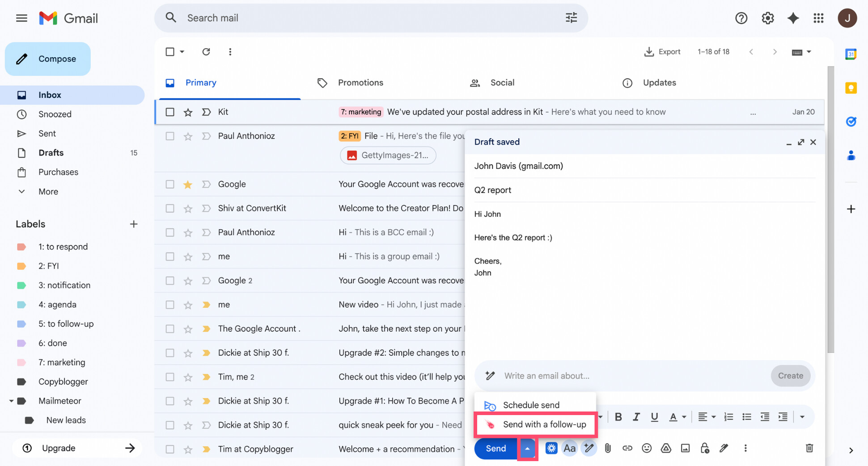Open the Gemini sparkle icon in the header

tap(793, 18)
